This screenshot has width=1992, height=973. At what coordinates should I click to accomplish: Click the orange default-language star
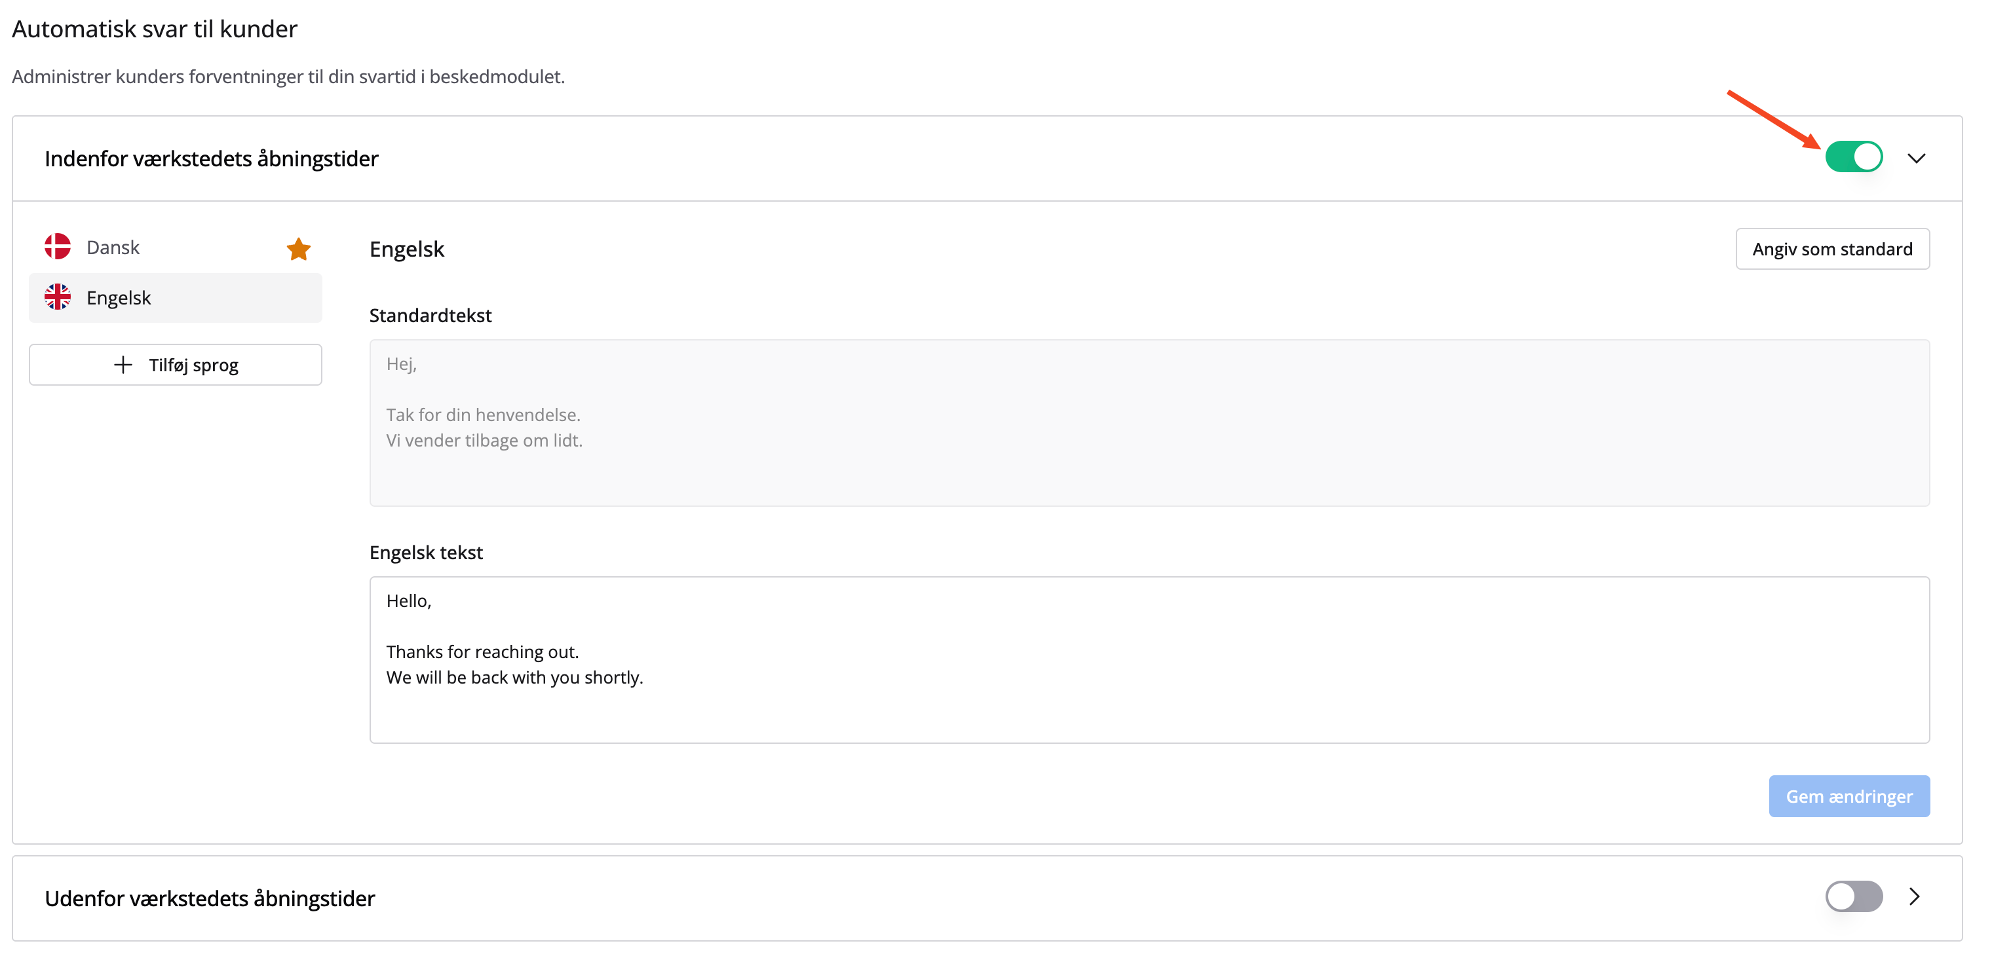tap(299, 249)
